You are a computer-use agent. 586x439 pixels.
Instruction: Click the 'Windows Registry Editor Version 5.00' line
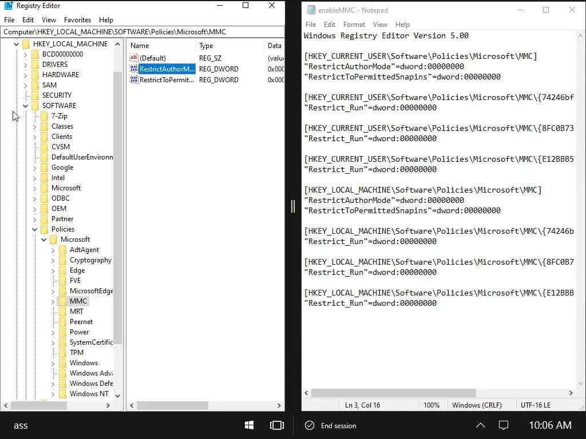click(386, 36)
